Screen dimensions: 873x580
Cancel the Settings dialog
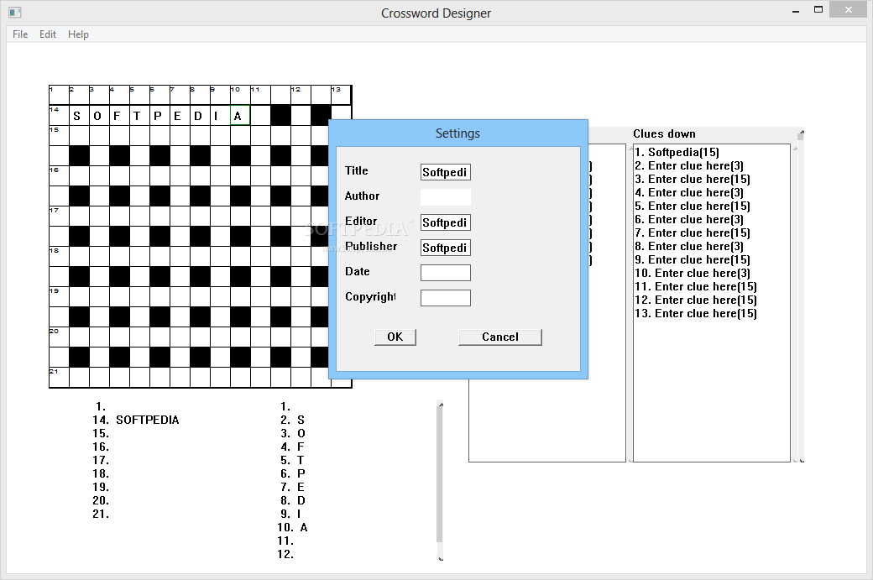pos(500,337)
